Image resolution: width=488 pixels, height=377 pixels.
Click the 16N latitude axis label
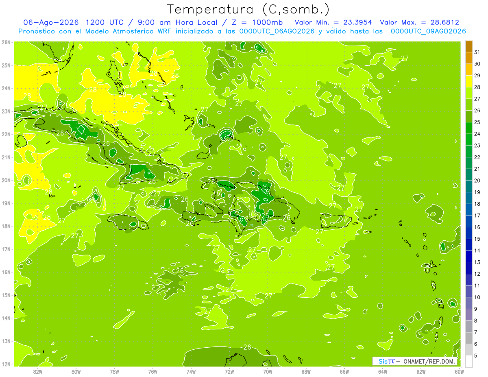[x=6, y=272]
